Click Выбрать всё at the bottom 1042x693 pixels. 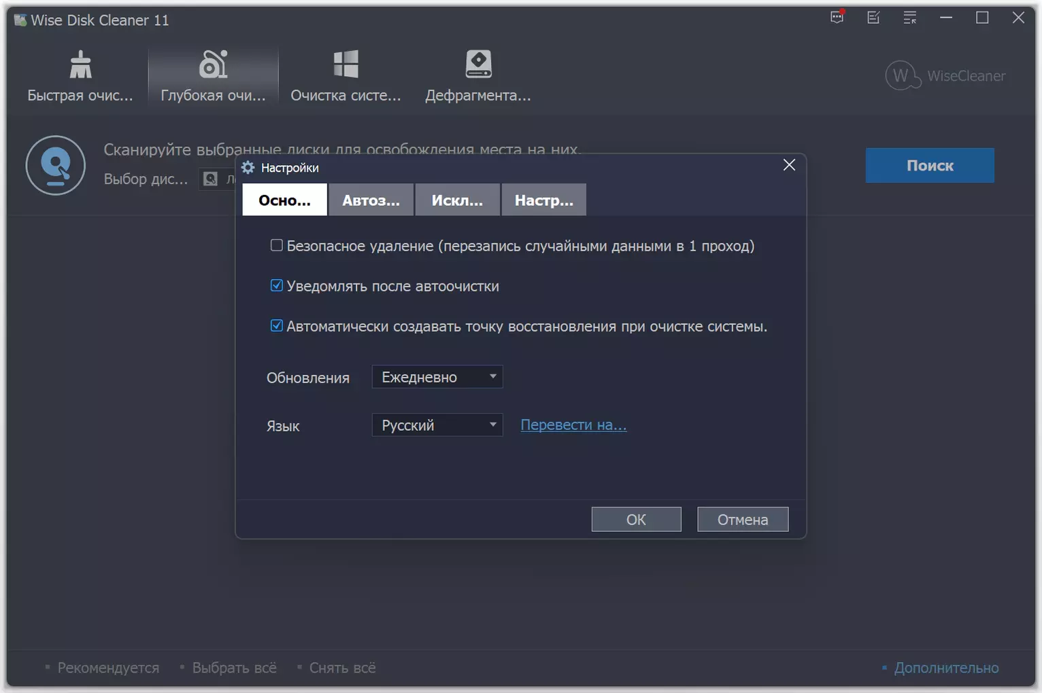click(234, 668)
